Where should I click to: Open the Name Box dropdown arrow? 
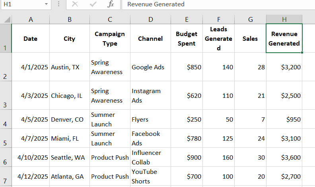coord(46,4)
